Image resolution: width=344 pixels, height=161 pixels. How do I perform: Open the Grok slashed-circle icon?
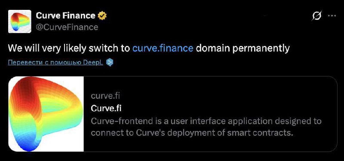click(317, 16)
